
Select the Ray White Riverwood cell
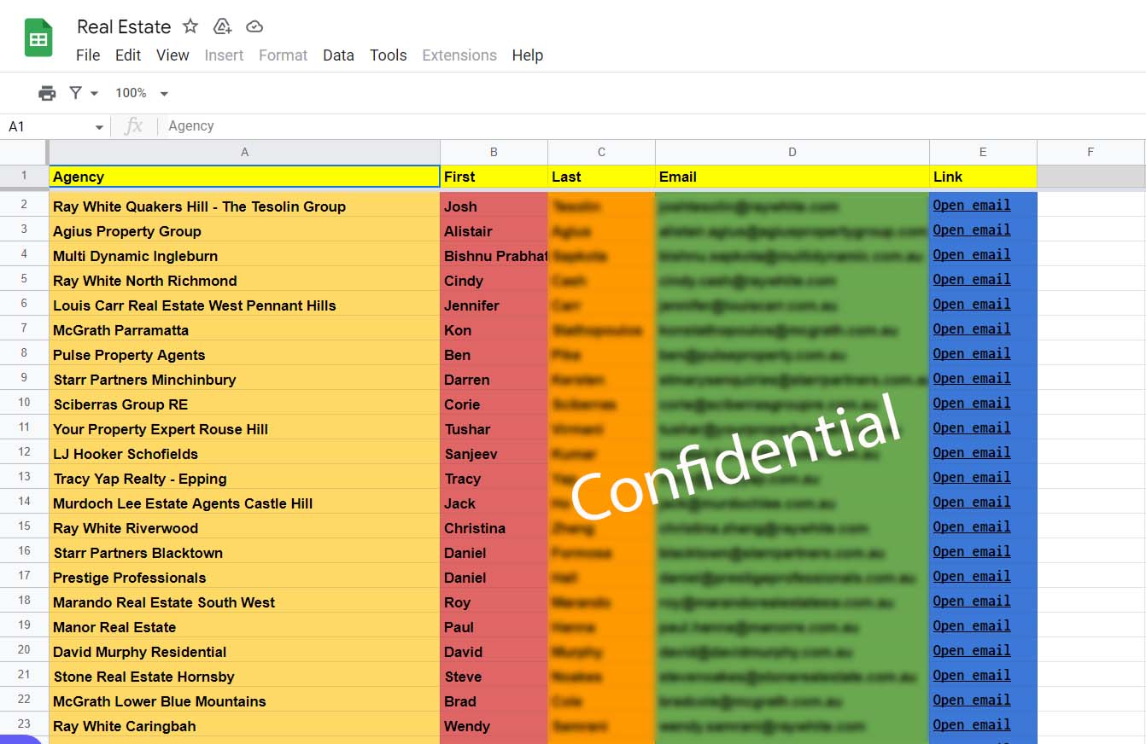pyautogui.click(x=244, y=528)
